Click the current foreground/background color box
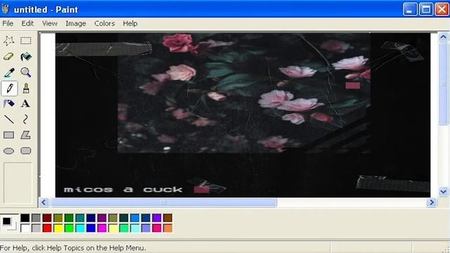The image size is (450, 253). [x=9, y=223]
